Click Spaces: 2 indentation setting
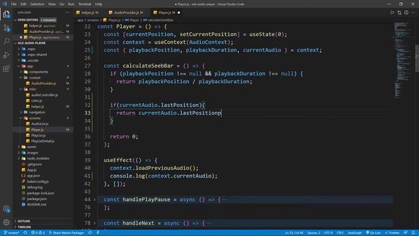Viewport: 419px width, 236px height. [314, 233]
